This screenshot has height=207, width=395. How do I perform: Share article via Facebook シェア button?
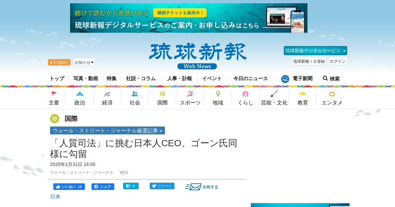[103, 187]
